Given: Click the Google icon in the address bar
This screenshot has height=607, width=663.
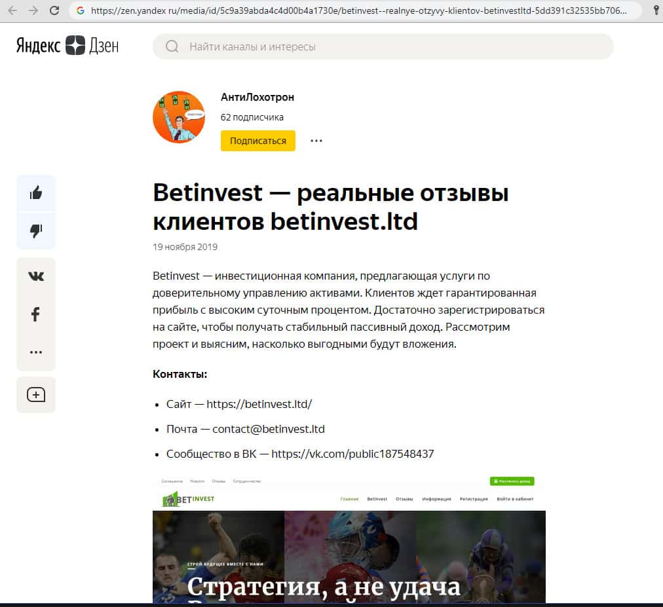Looking at the screenshot, I should pyautogui.click(x=81, y=10).
